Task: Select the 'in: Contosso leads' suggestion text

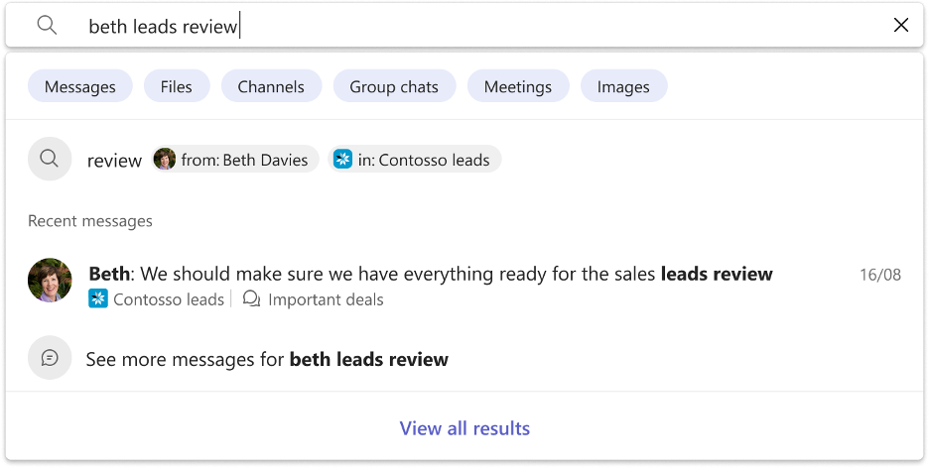Action: point(434,160)
